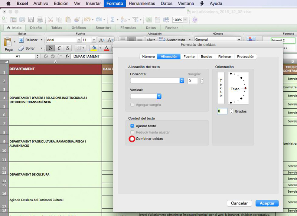Click the Cancelar button
This screenshot has width=297, height=216.
[239, 203]
